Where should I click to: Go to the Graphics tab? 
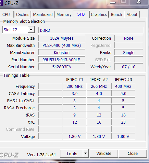point(99,14)
